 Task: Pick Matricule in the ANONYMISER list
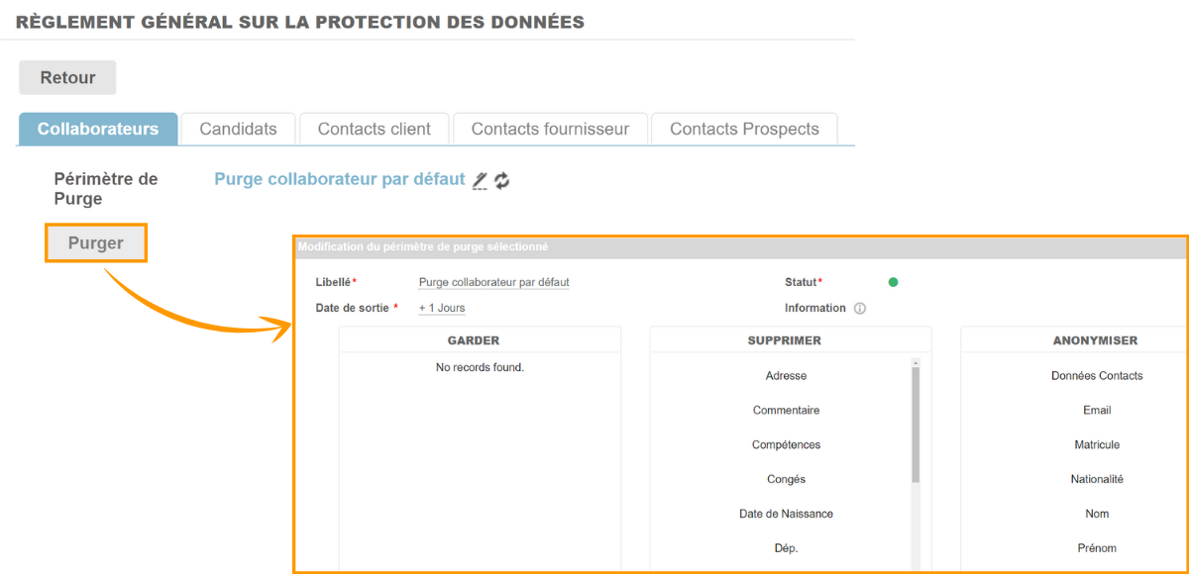pyautogui.click(x=1097, y=445)
